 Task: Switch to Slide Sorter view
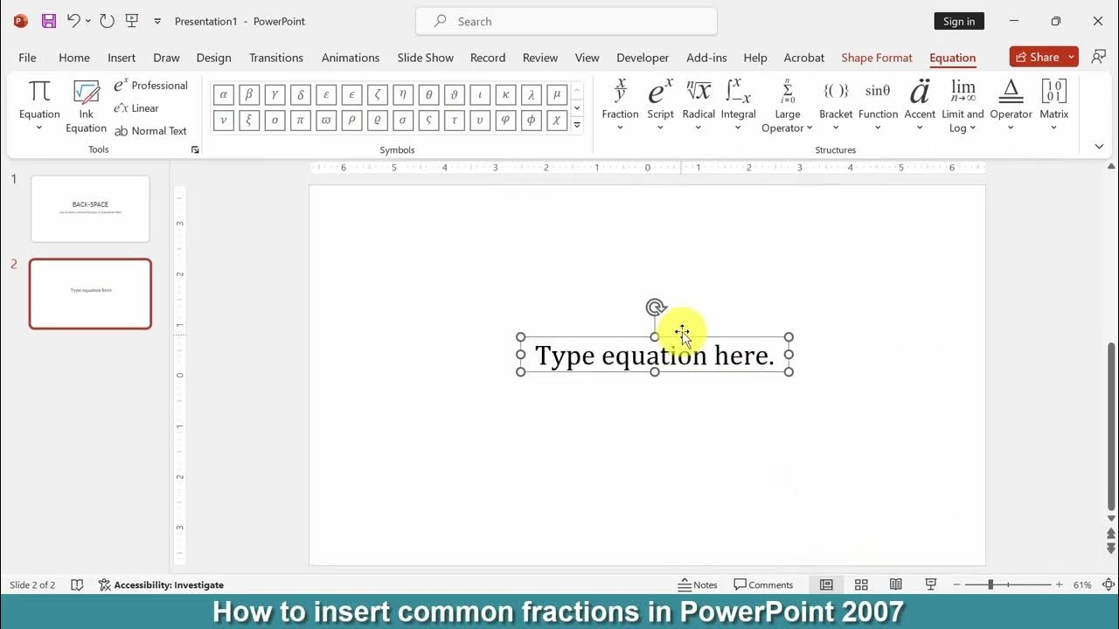pyautogui.click(x=861, y=584)
